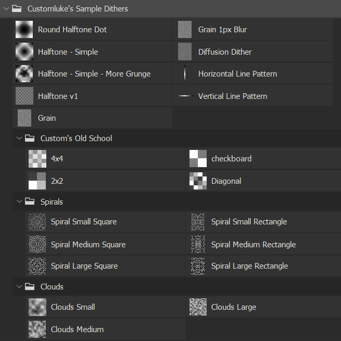This screenshot has height=341, width=341.
Task: Choose the Clouds Large pattern thumbnail
Action: click(x=198, y=307)
